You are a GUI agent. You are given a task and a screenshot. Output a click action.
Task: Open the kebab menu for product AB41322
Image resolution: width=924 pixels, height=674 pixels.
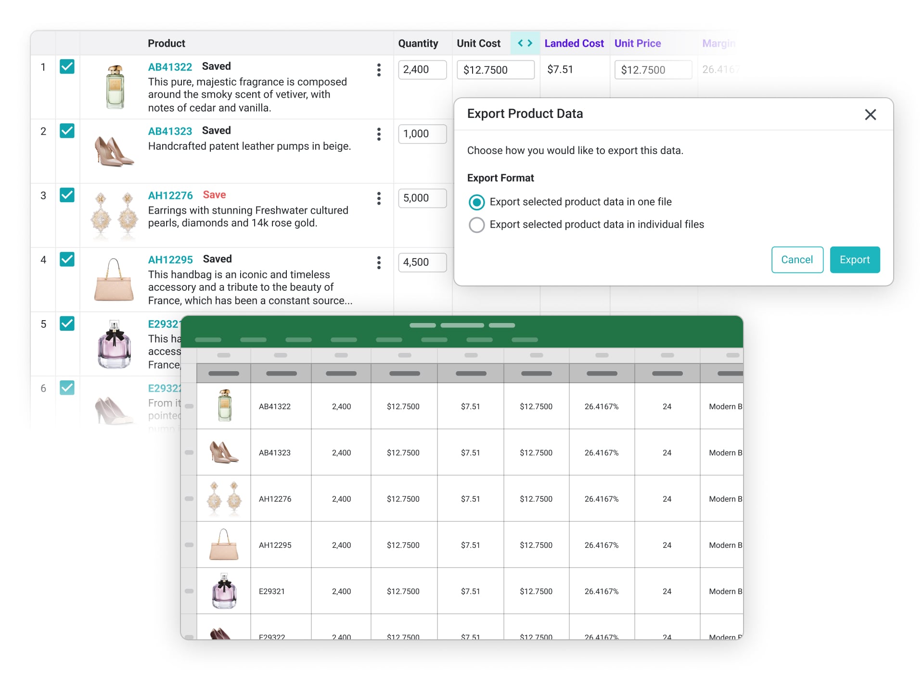pos(379,70)
